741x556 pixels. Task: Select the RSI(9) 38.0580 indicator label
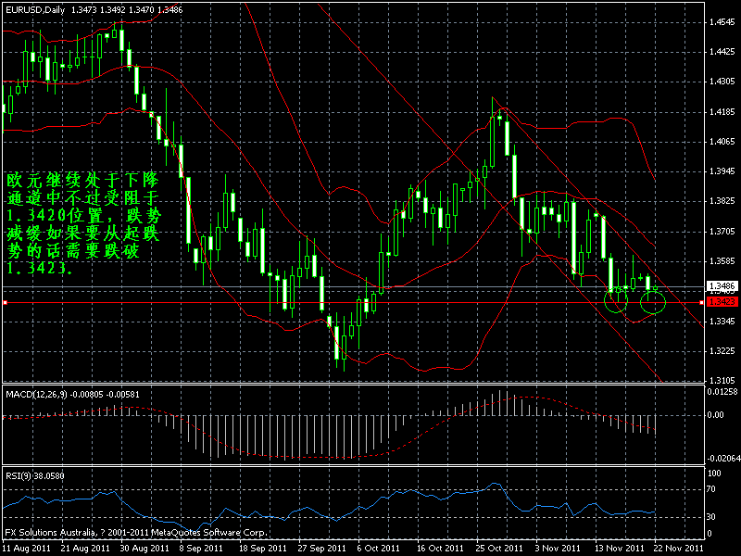tap(35, 475)
